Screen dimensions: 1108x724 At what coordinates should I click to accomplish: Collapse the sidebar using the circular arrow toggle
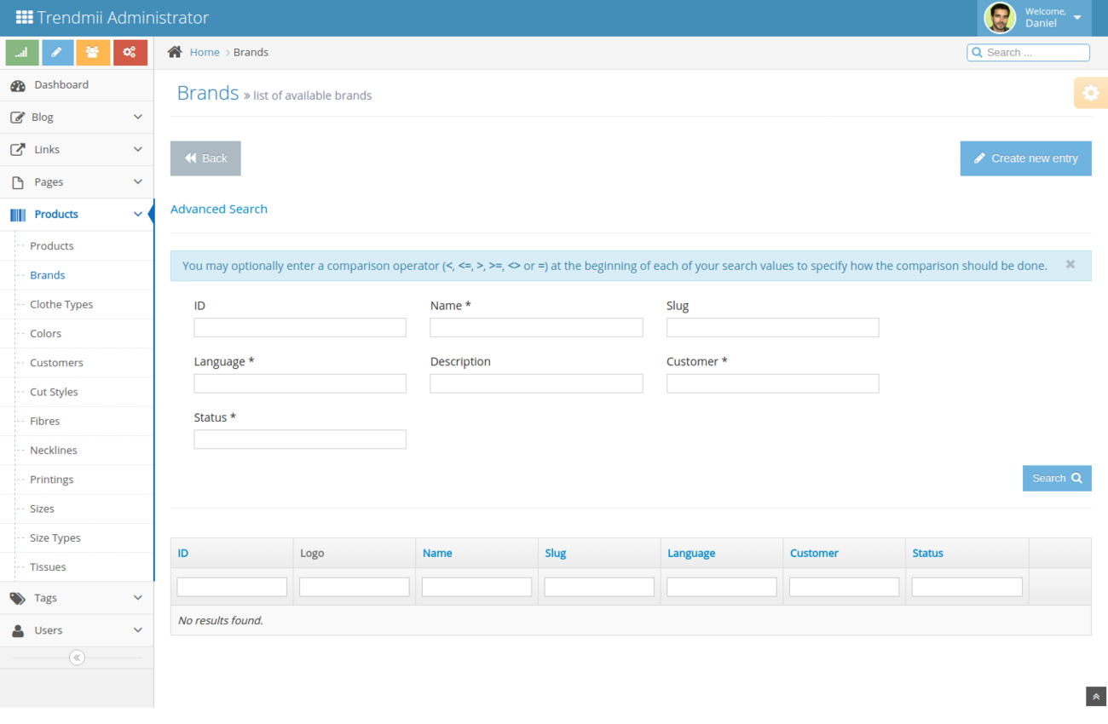pyautogui.click(x=77, y=657)
